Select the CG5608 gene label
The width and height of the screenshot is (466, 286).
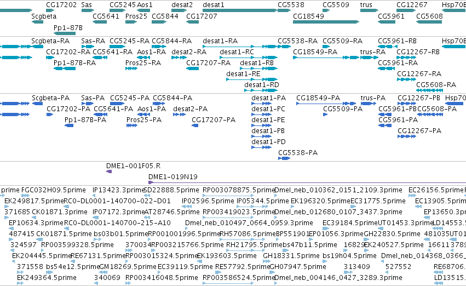pyautogui.click(x=429, y=16)
